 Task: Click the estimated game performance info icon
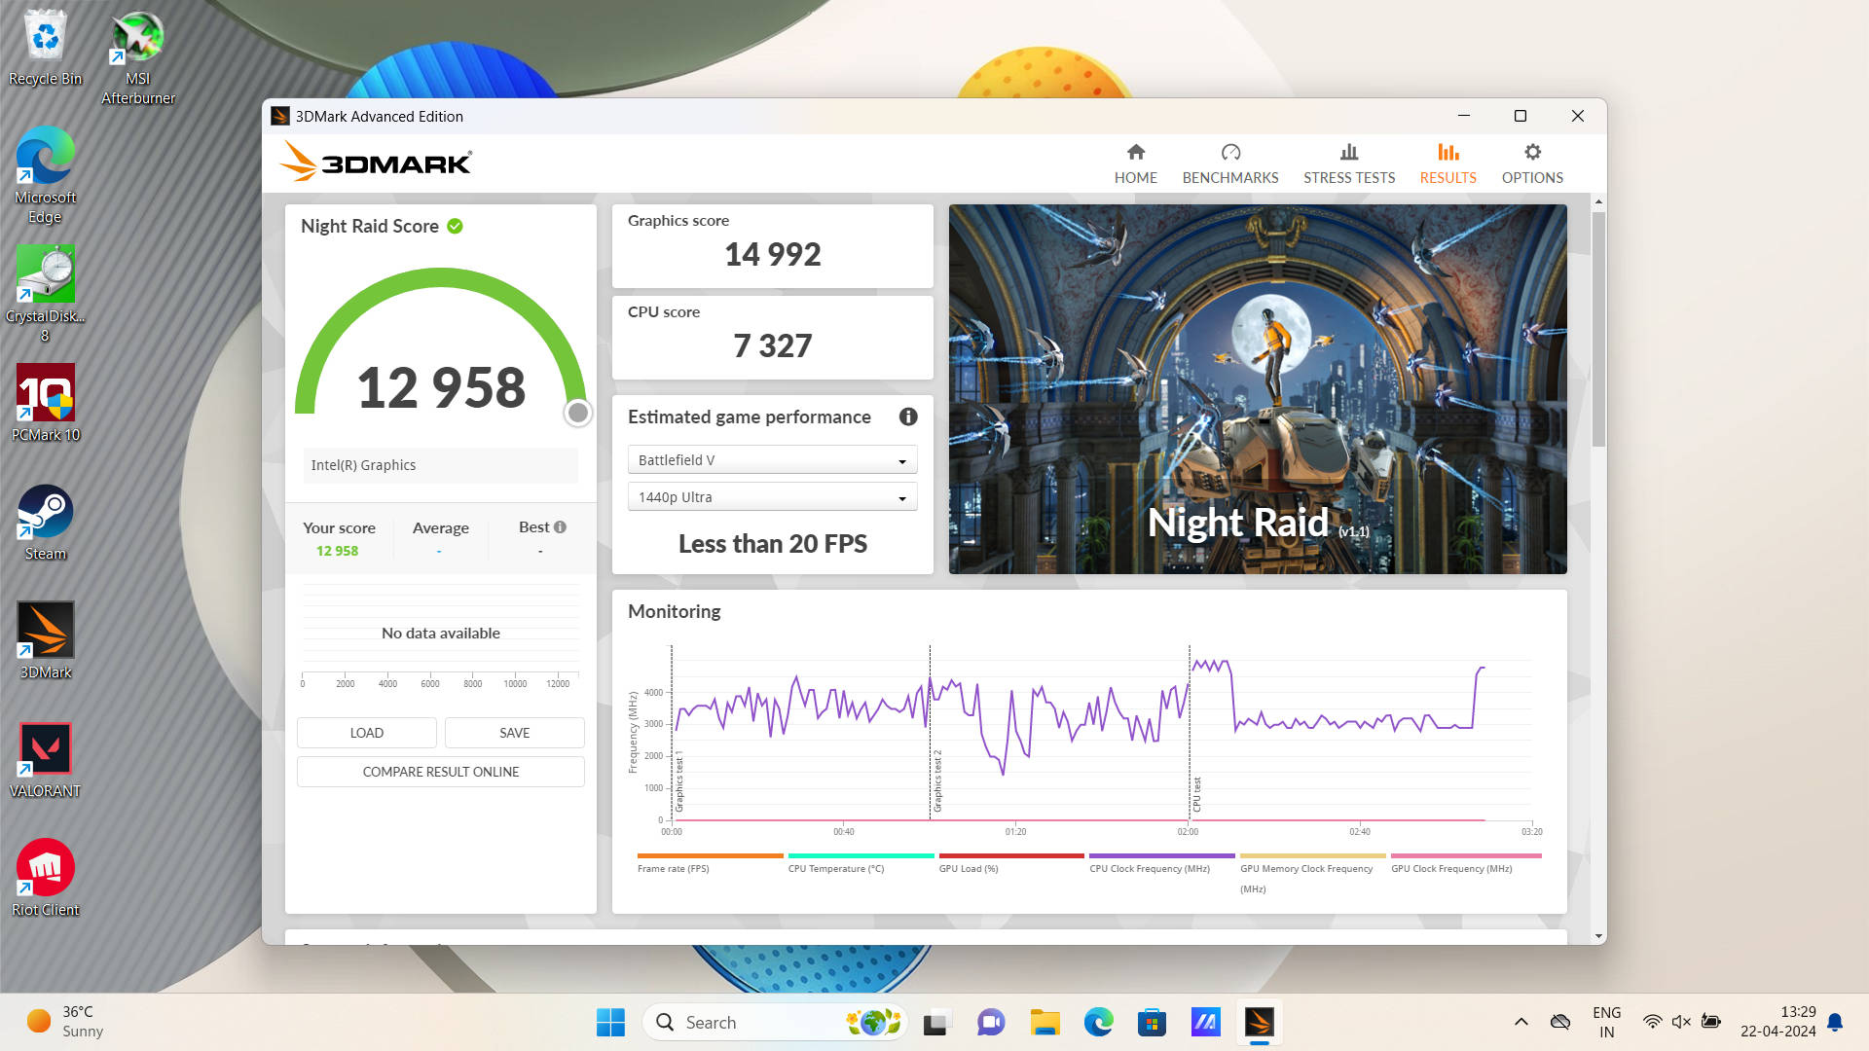(x=908, y=417)
